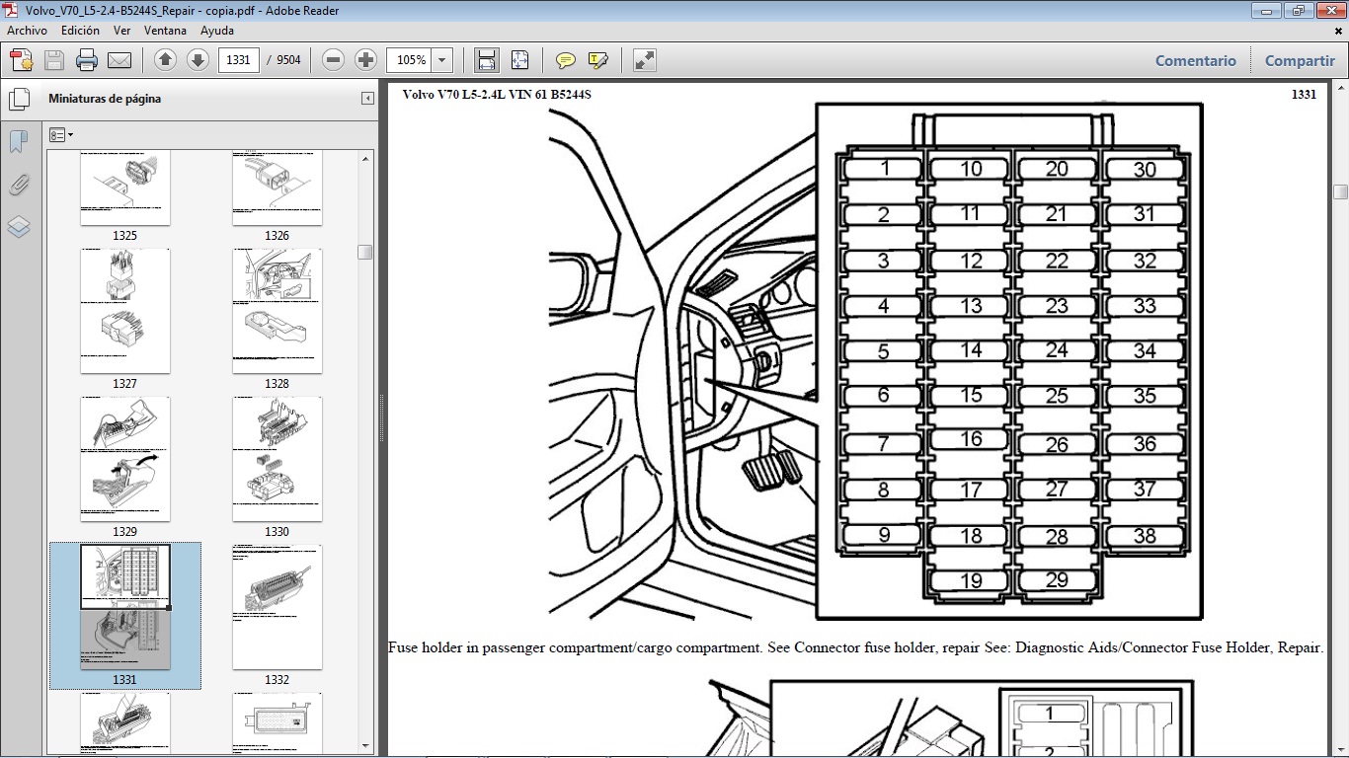This screenshot has width=1349, height=758.
Task: Switch to read mode view
Action: (x=644, y=60)
